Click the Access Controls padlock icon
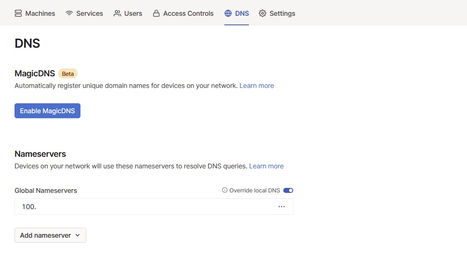Image resolution: width=467 pixels, height=258 pixels. coord(156,13)
